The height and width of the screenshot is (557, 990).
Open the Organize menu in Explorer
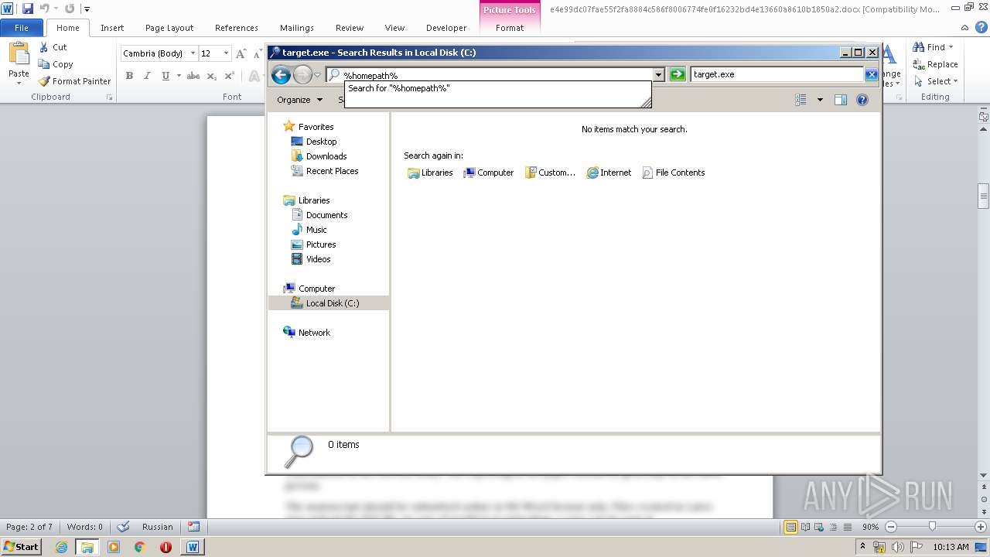299,100
